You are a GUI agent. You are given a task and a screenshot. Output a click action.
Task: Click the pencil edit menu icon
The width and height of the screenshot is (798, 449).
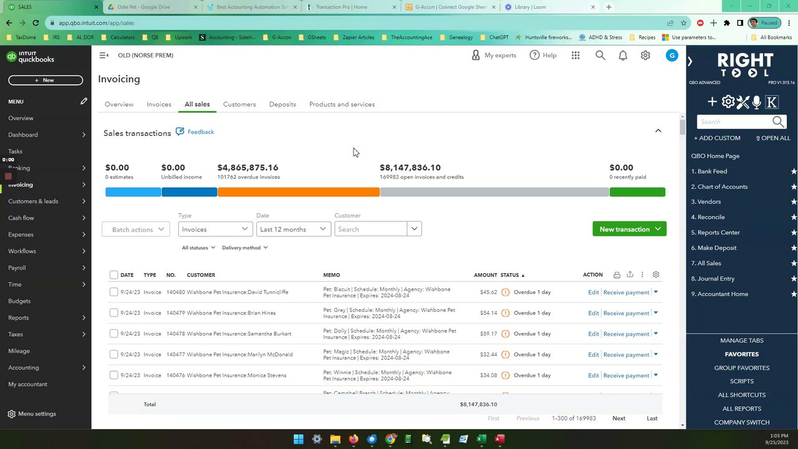84,101
